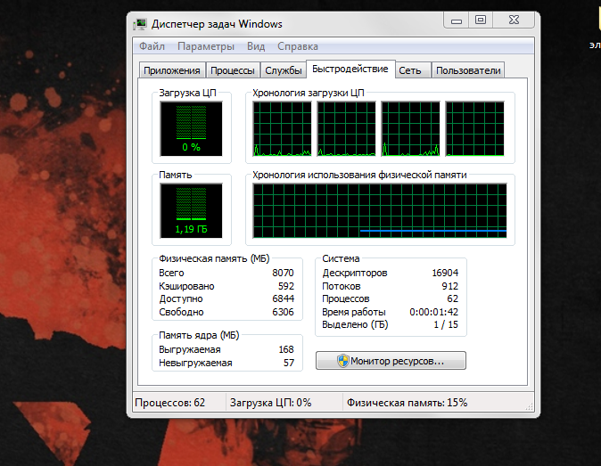Click the Всего value 8070
The width and height of the screenshot is (601, 466).
point(283,273)
